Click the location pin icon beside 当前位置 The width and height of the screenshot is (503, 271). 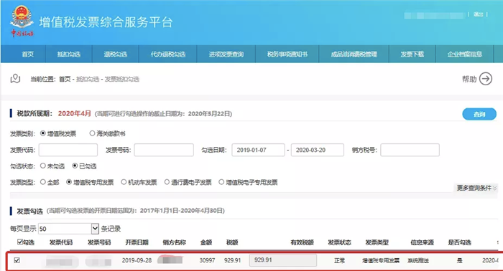click(15, 79)
